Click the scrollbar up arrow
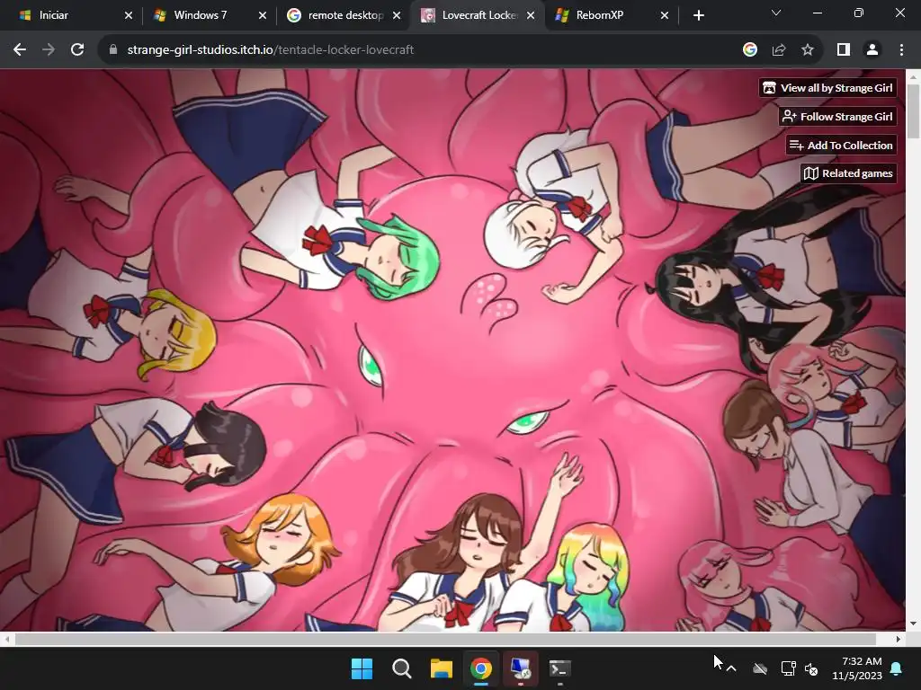The width and height of the screenshot is (921, 690). [913, 75]
